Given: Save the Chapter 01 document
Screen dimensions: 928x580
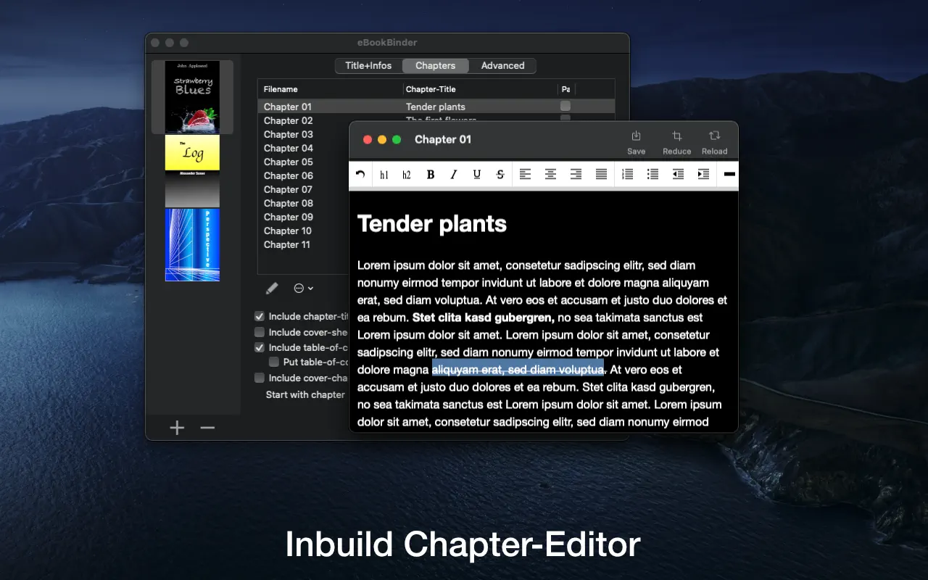Looking at the screenshot, I should (636, 142).
